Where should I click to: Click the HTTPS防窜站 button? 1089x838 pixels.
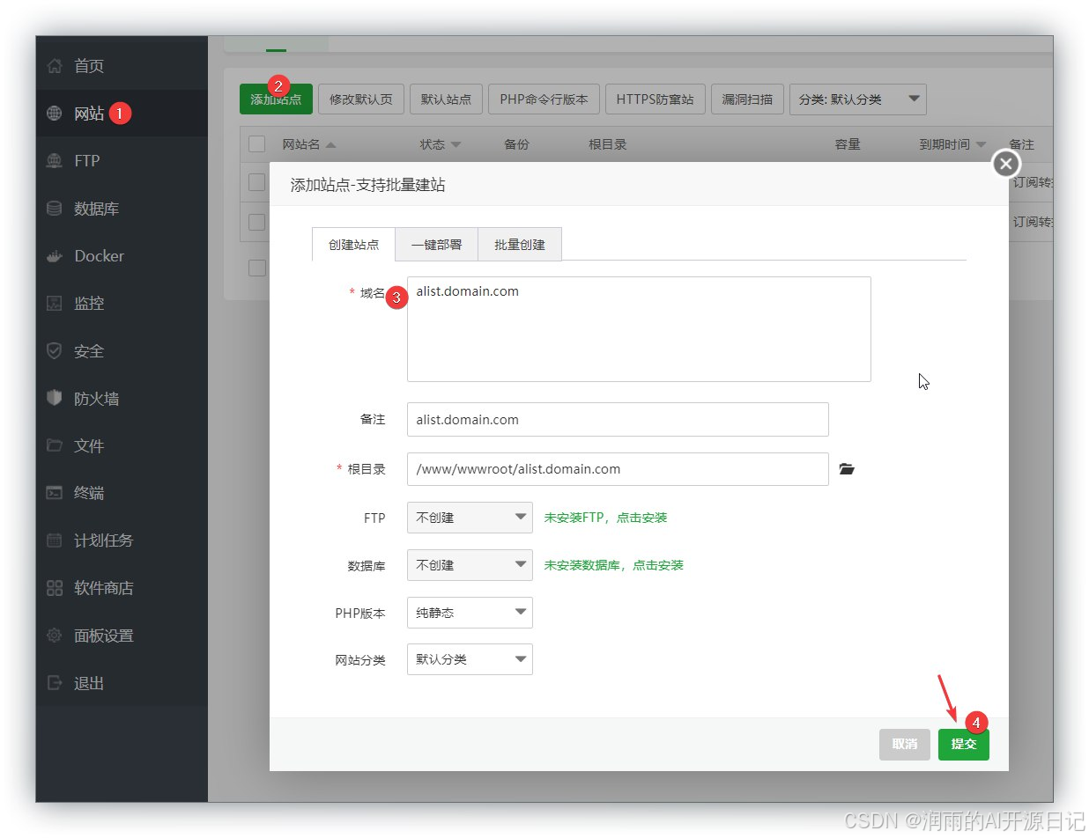click(655, 99)
